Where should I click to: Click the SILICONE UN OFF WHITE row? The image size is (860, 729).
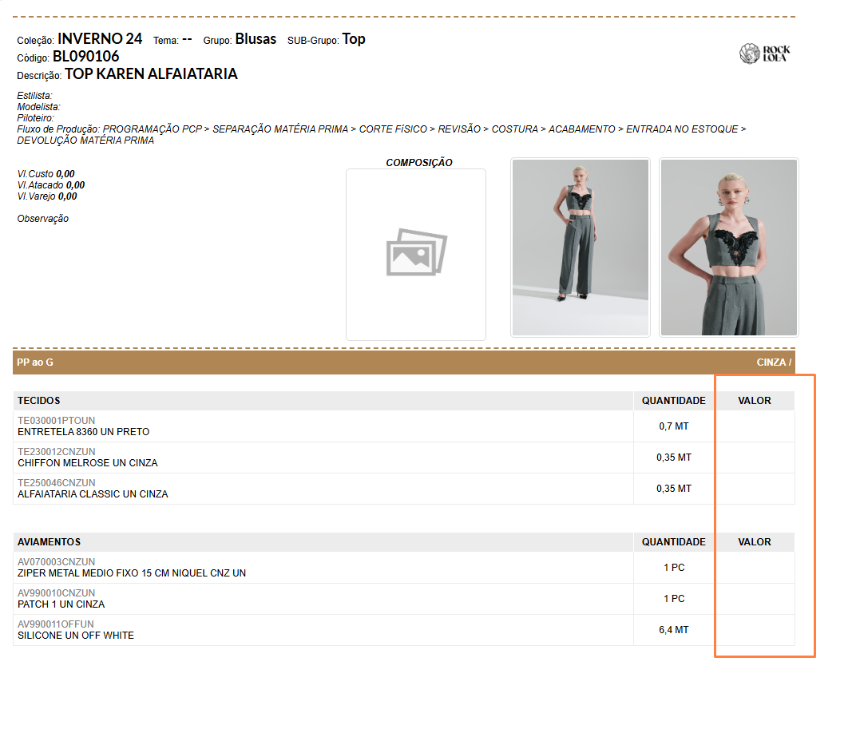[76, 636]
